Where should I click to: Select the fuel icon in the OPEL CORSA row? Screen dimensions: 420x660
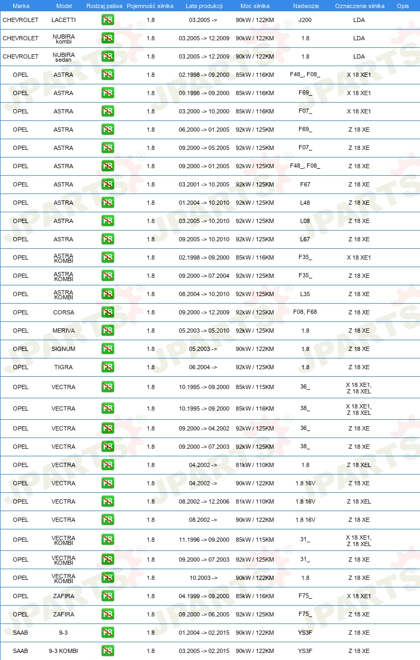pos(107,312)
